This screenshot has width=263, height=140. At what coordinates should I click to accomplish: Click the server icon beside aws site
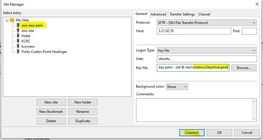pyautogui.click(x=18, y=31)
